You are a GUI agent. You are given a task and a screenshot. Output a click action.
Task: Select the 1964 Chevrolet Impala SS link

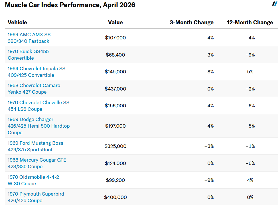36,72
